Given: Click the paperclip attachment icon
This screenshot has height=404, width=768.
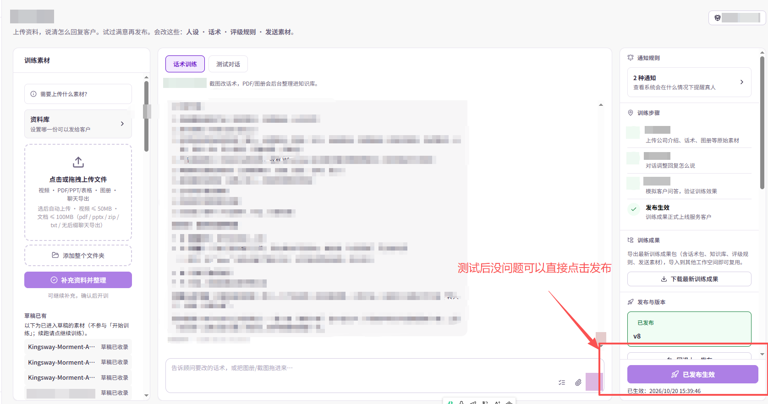Looking at the screenshot, I should point(578,382).
